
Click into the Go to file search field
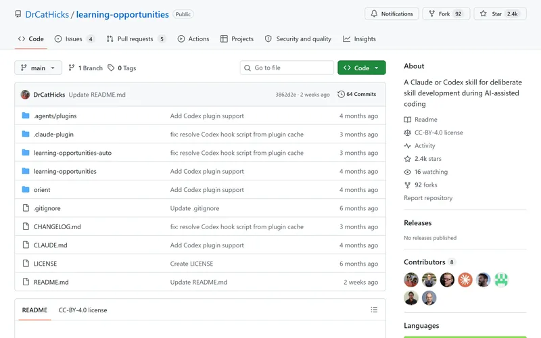pos(287,68)
